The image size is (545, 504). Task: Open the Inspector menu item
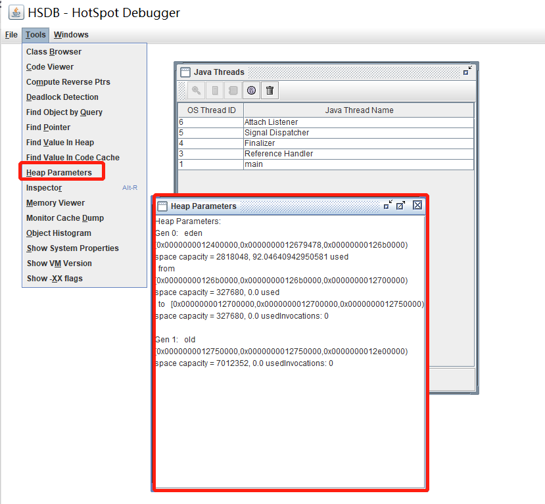[x=84, y=187]
